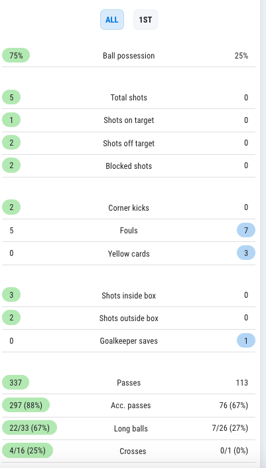Click the Blocked shots green badge
Screen dimensions: 266x468
point(11,166)
